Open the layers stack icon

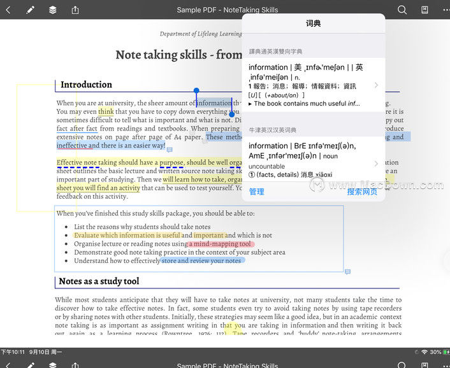point(52,10)
